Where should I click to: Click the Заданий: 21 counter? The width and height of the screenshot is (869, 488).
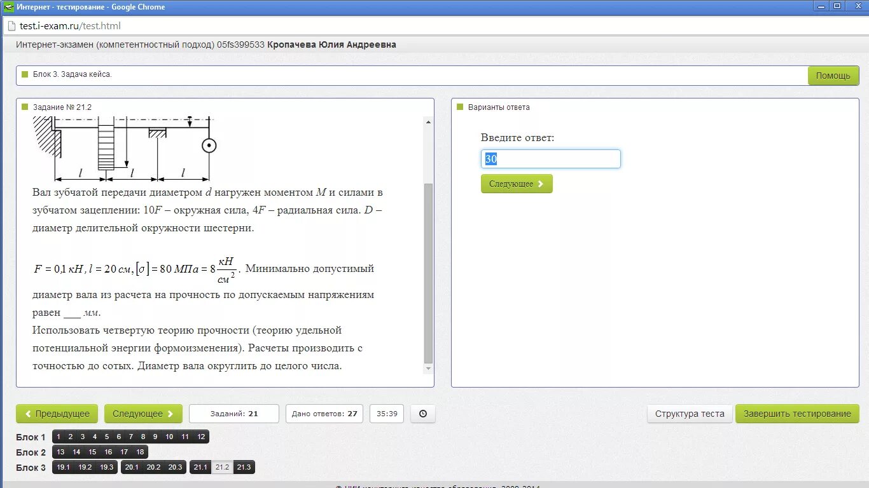coord(234,414)
